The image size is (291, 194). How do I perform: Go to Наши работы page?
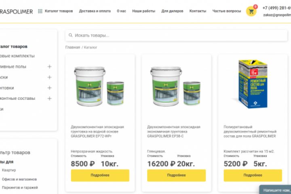pyautogui.click(x=143, y=11)
